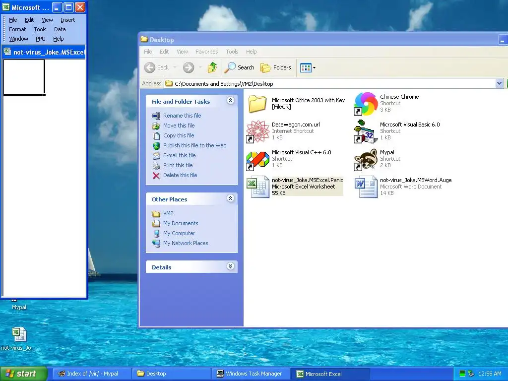
Task: Switch to Index of /vir/ - Mypal taskbar button
Action: pos(92,374)
